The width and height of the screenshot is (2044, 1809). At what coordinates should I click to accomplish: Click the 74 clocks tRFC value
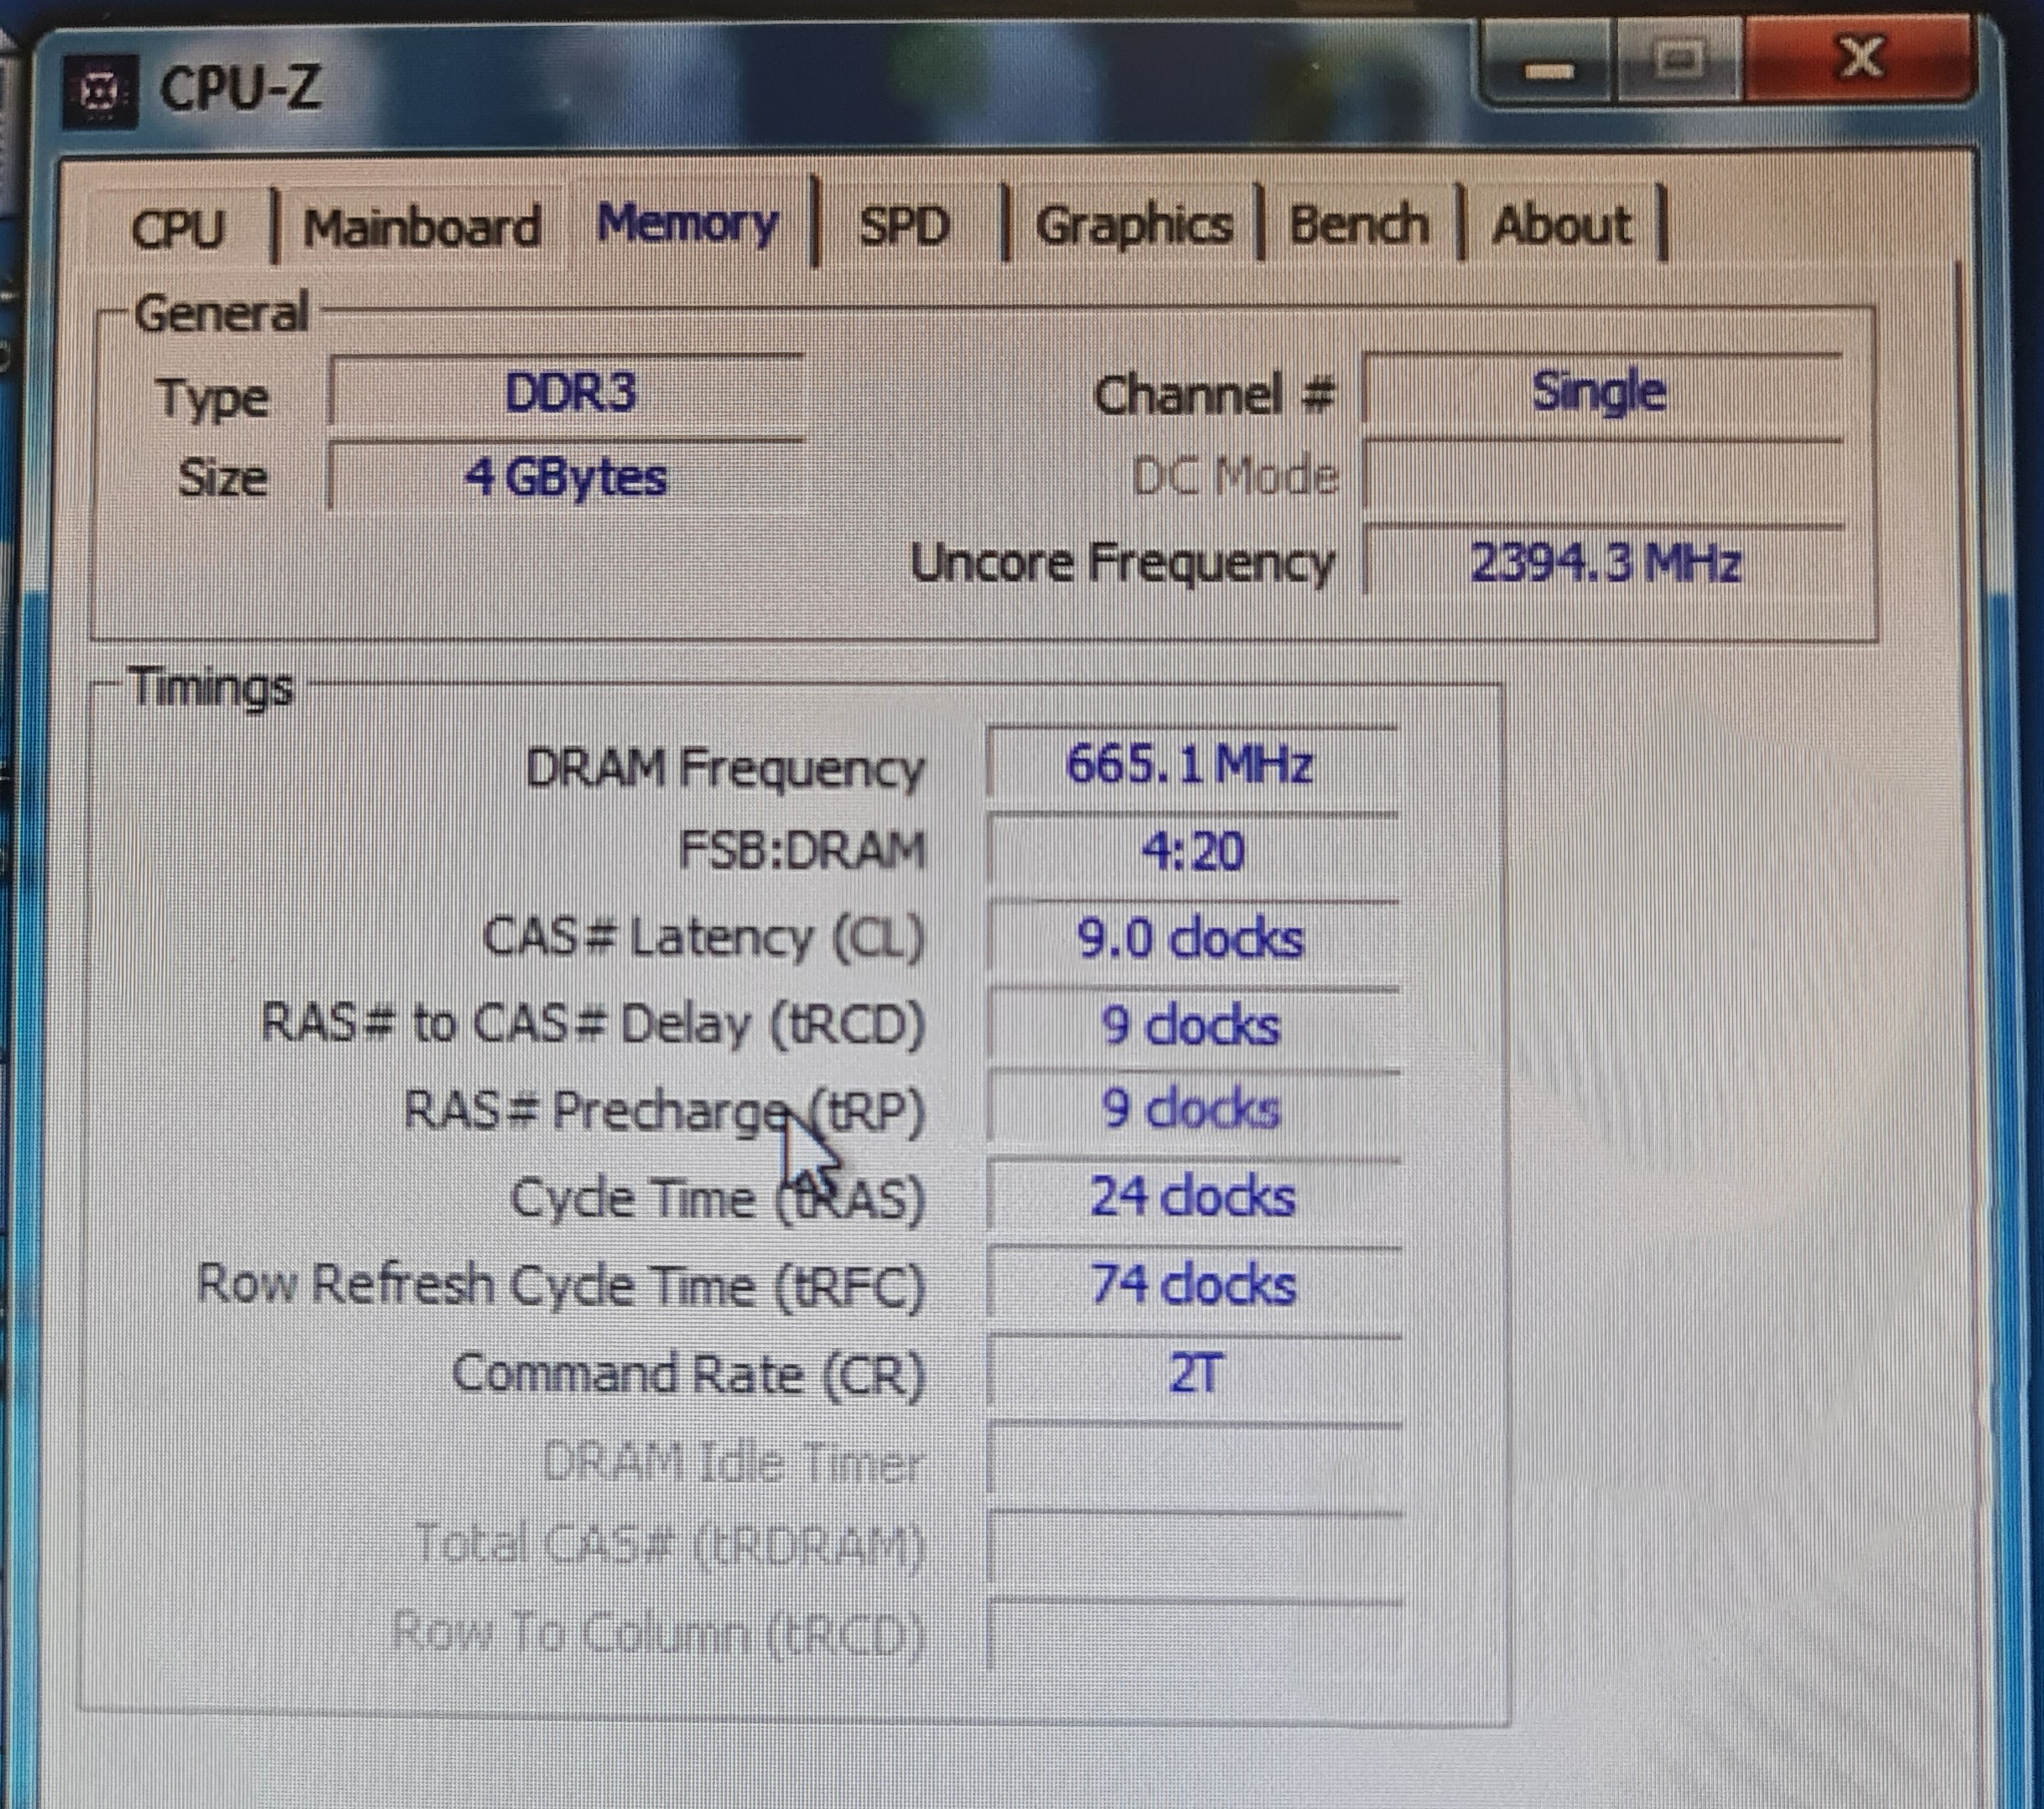coord(1192,1284)
